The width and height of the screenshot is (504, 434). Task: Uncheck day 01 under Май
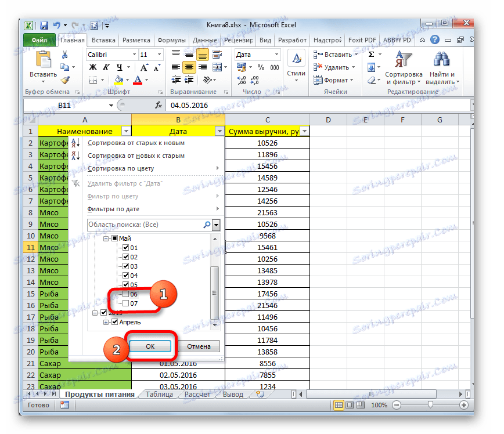pyautogui.click(x=125, y=248)
